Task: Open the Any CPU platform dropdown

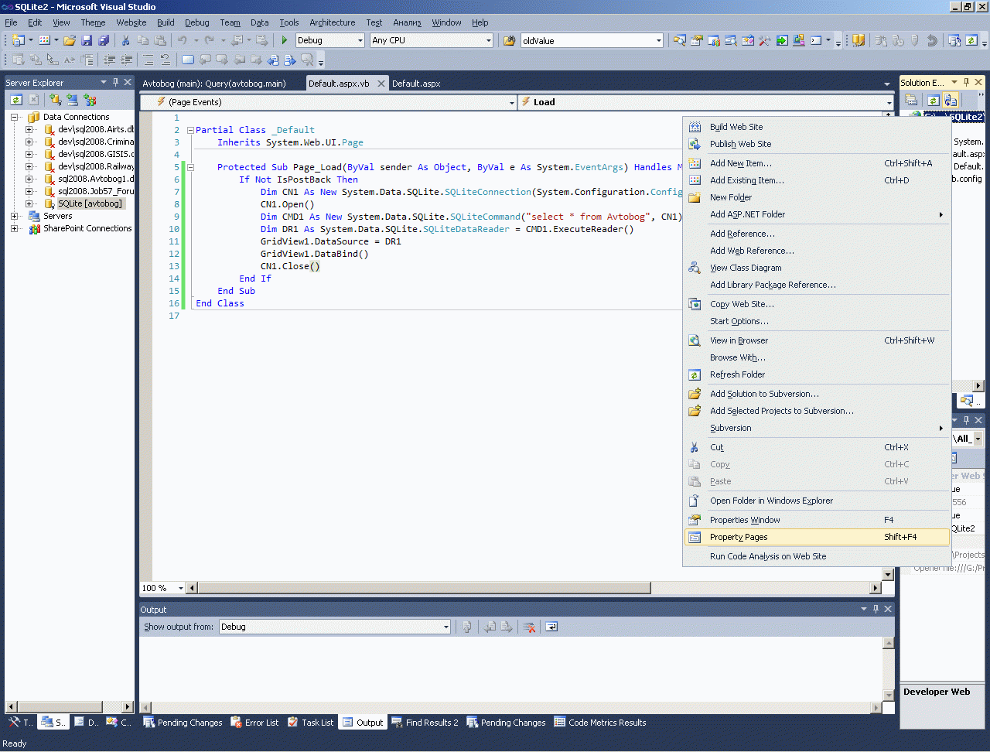Action: 488,40
